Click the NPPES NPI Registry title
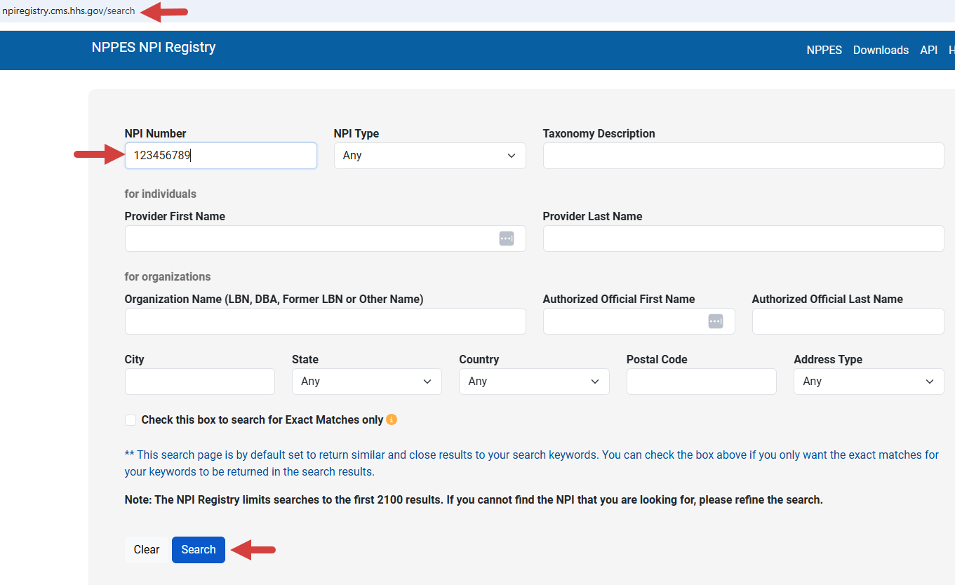Viewport: 955px width, 585px height. pos(153,47)
